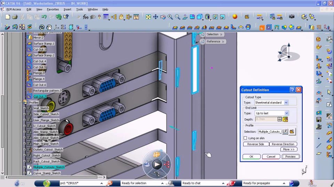Click the orange material sphere icon
Viewport: 334px width, 187px height.
[235, 16]
